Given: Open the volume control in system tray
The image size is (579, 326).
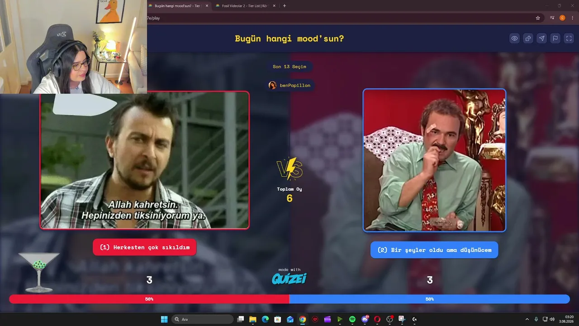Looking at the screenshot, I should click(x=552, y=319).
